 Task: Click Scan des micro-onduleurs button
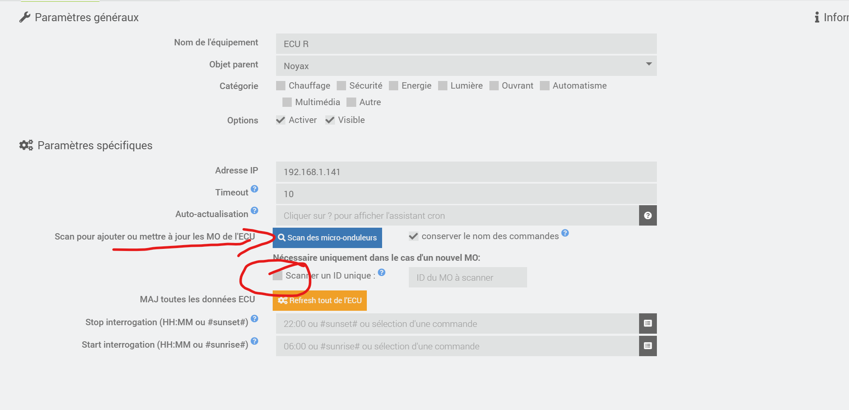(x=327, y=238)
